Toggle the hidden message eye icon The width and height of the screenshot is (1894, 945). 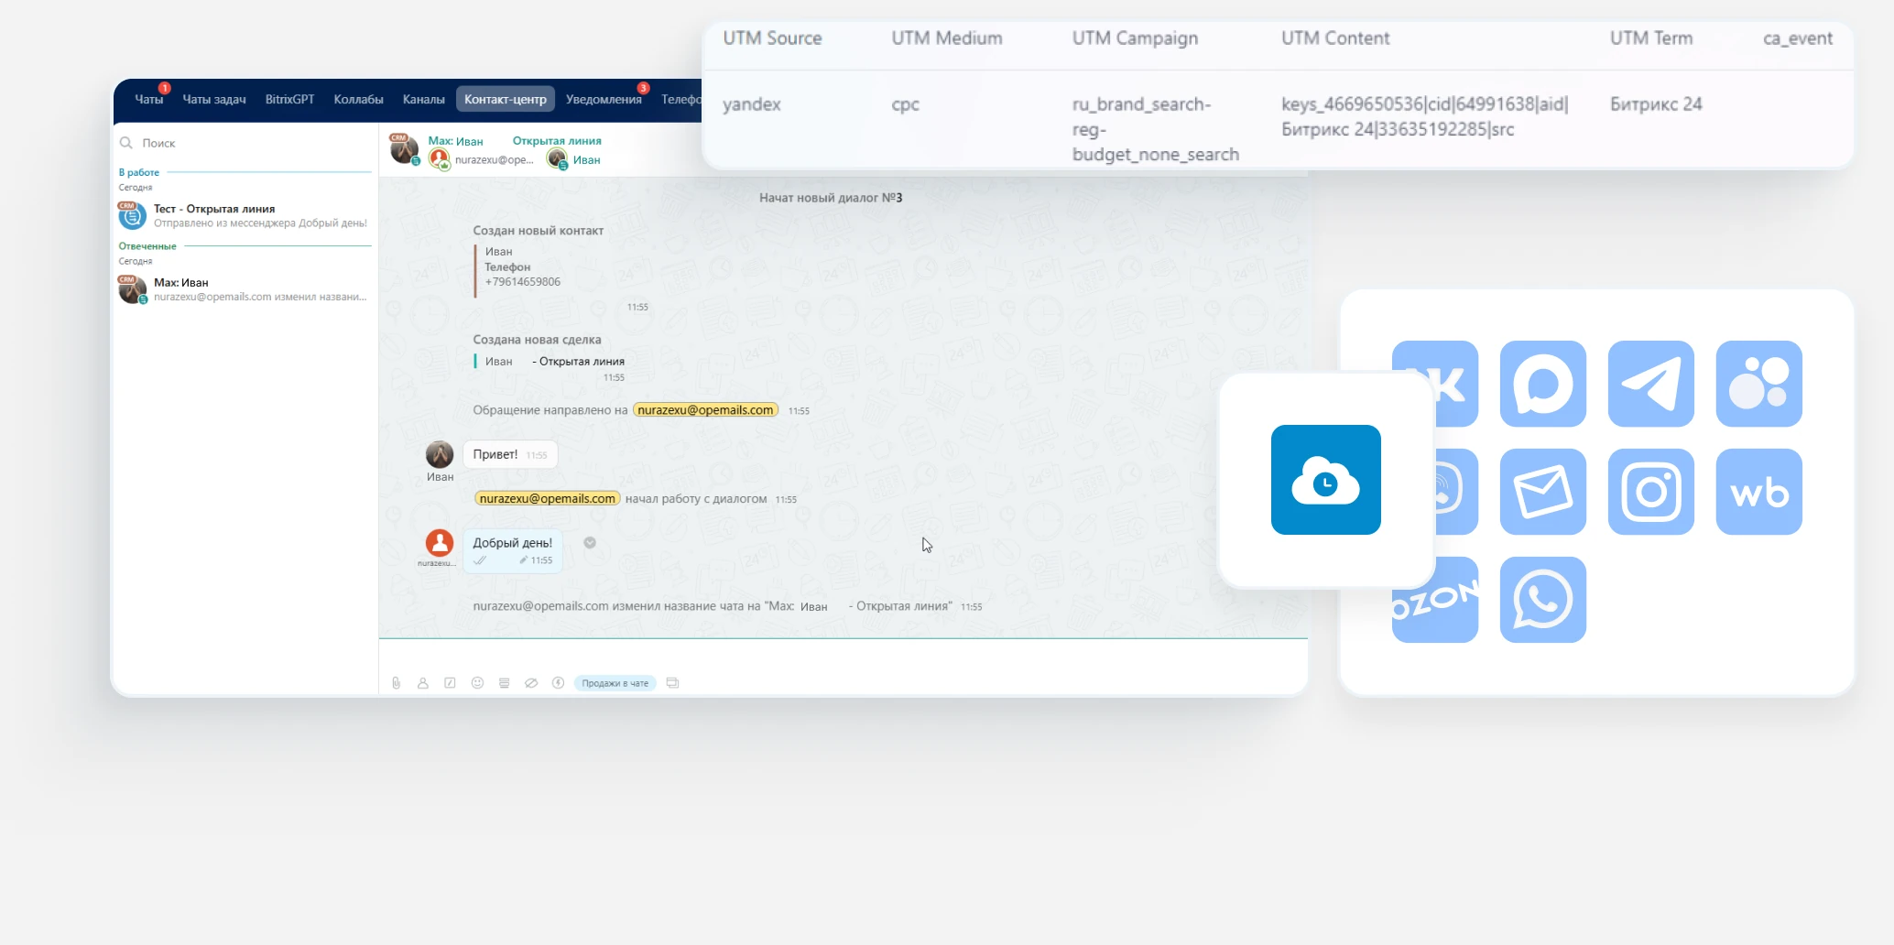530,683
